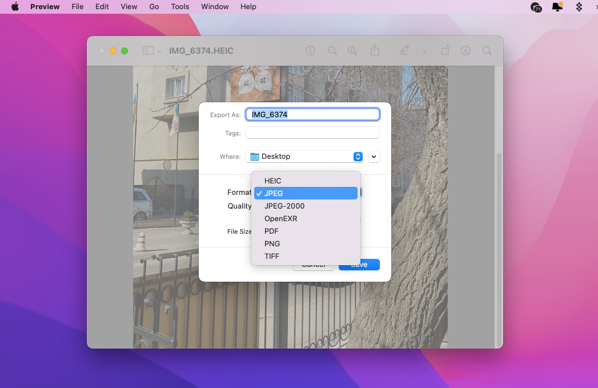Image resolution: width=598 pixels, height=388 pixels.
Task: Select the Highlight tool in the toolbar
Action: tap(465, 50)
